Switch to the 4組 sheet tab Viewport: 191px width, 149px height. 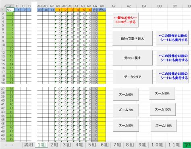[x=79, y=145]
